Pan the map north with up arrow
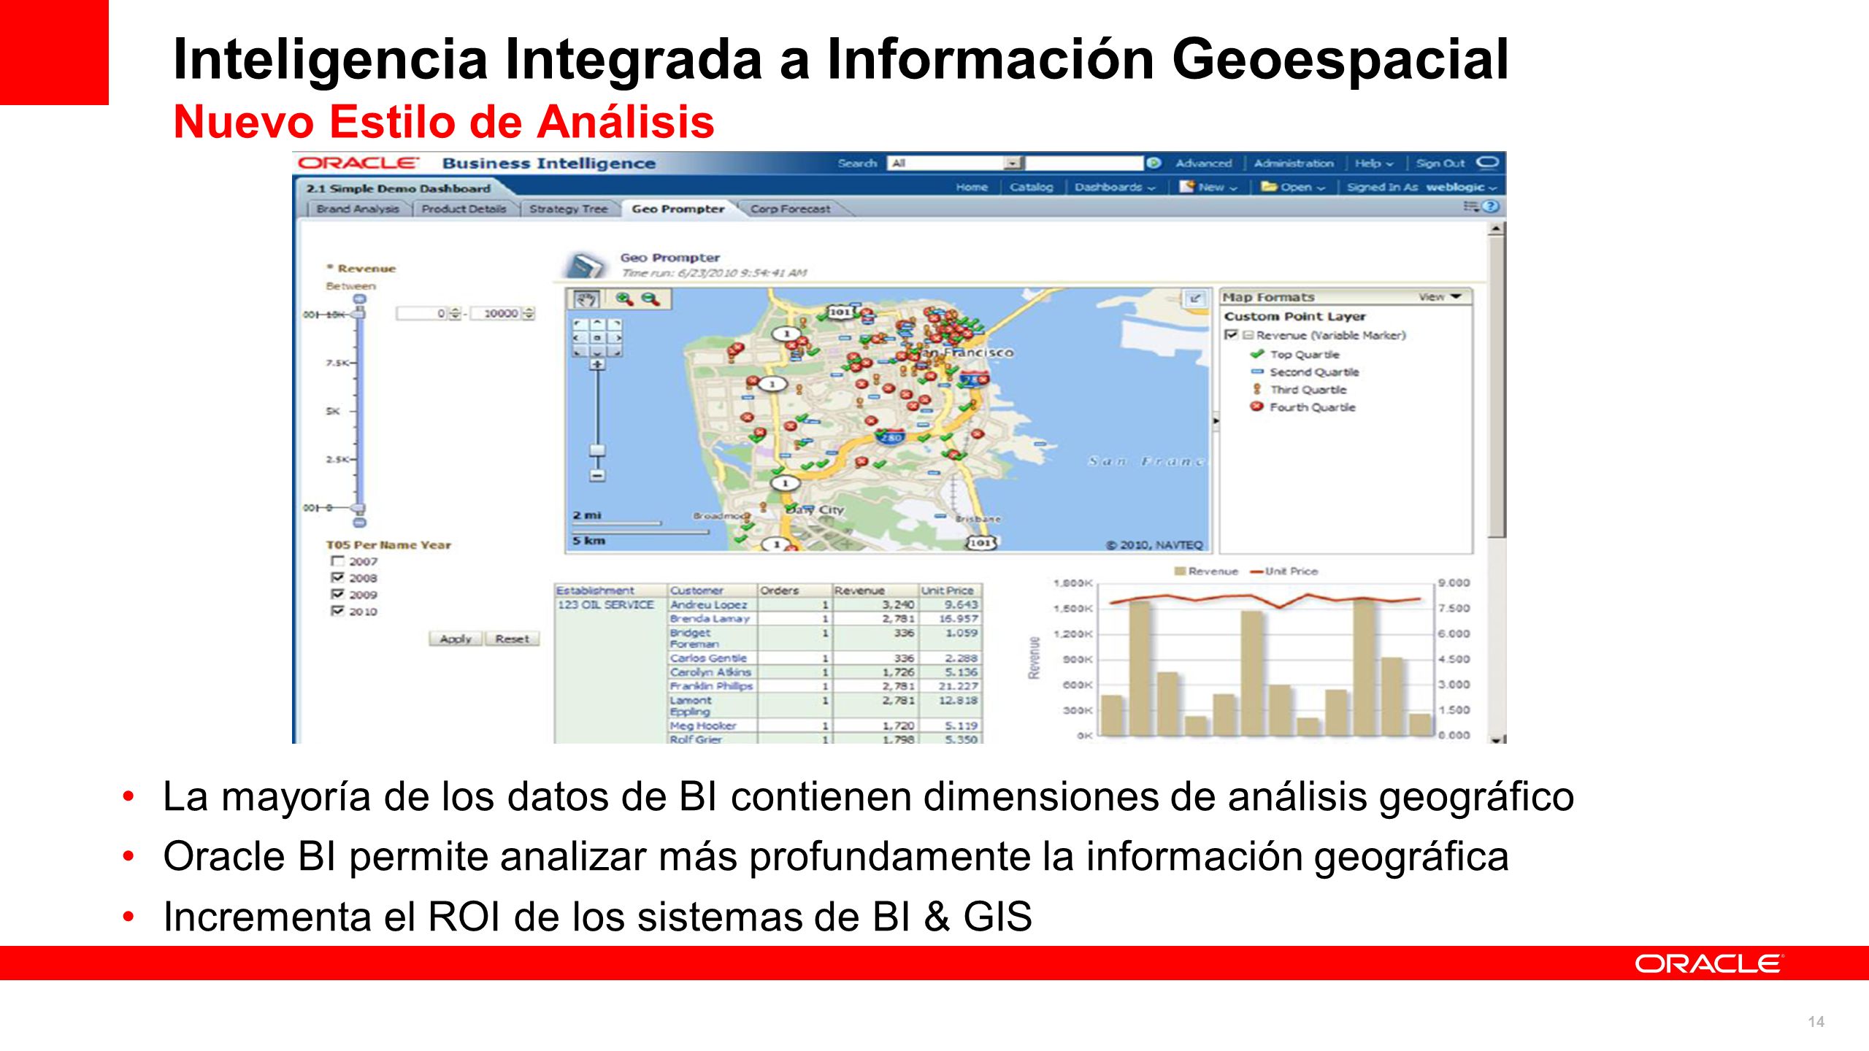 (x=597, y=323)
